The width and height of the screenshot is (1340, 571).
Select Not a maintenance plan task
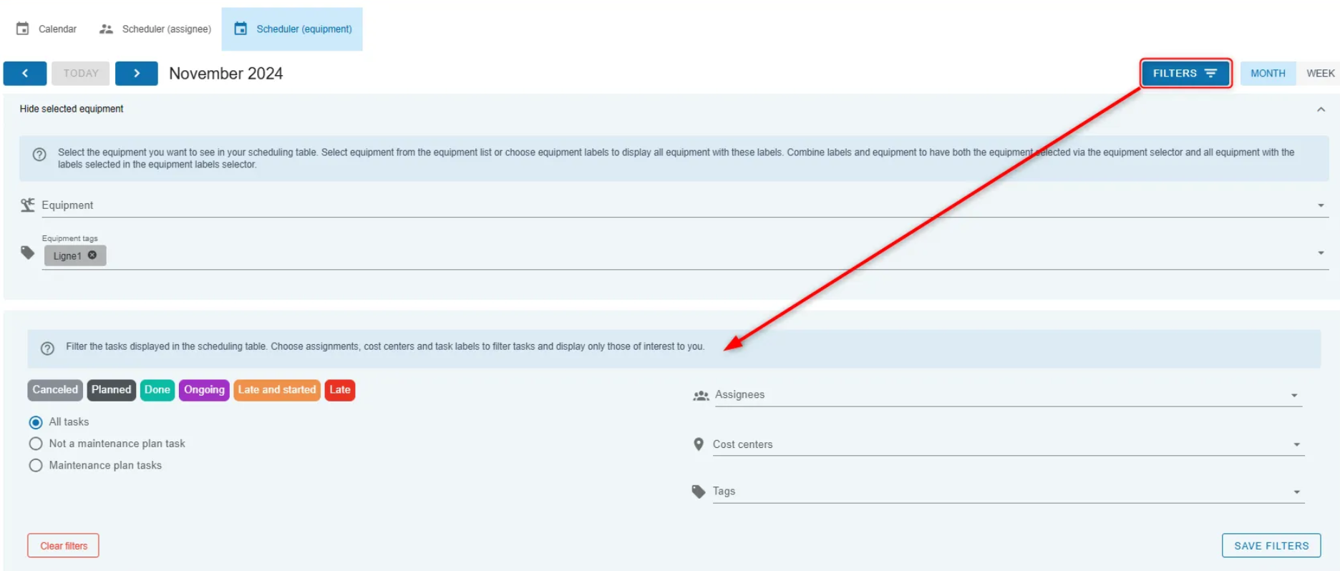tap(36, 444)
